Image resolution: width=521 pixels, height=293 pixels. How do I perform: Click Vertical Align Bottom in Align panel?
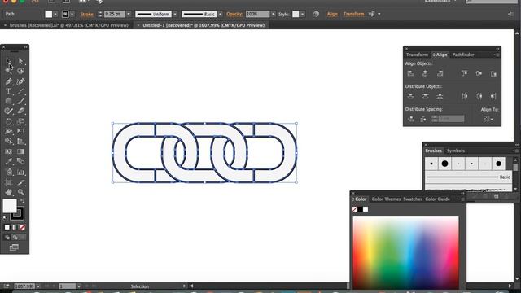click(x=494, y=73)
